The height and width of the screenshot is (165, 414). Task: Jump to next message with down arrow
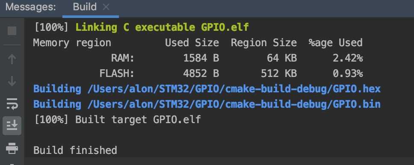pyautogui.click(x=12, y=81)
